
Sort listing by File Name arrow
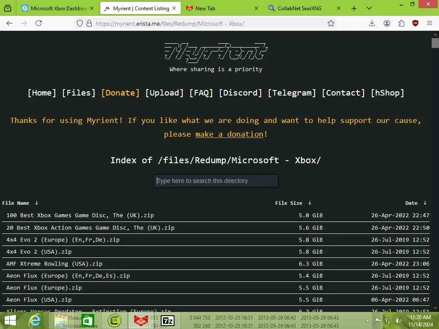pos(37,203)
